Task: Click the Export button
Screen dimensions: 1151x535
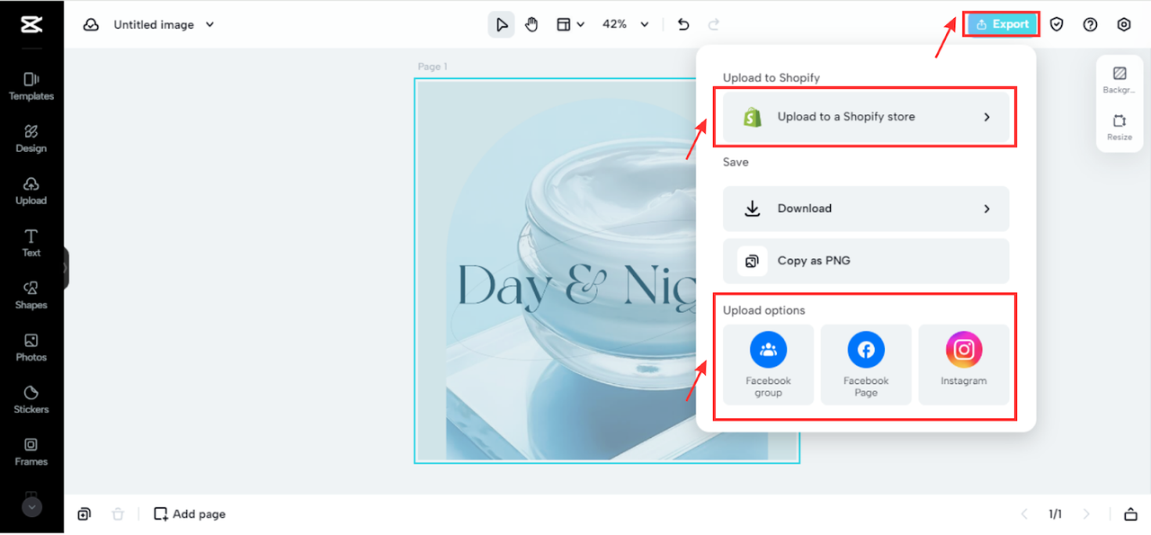Action: (x=1002, y=24)
